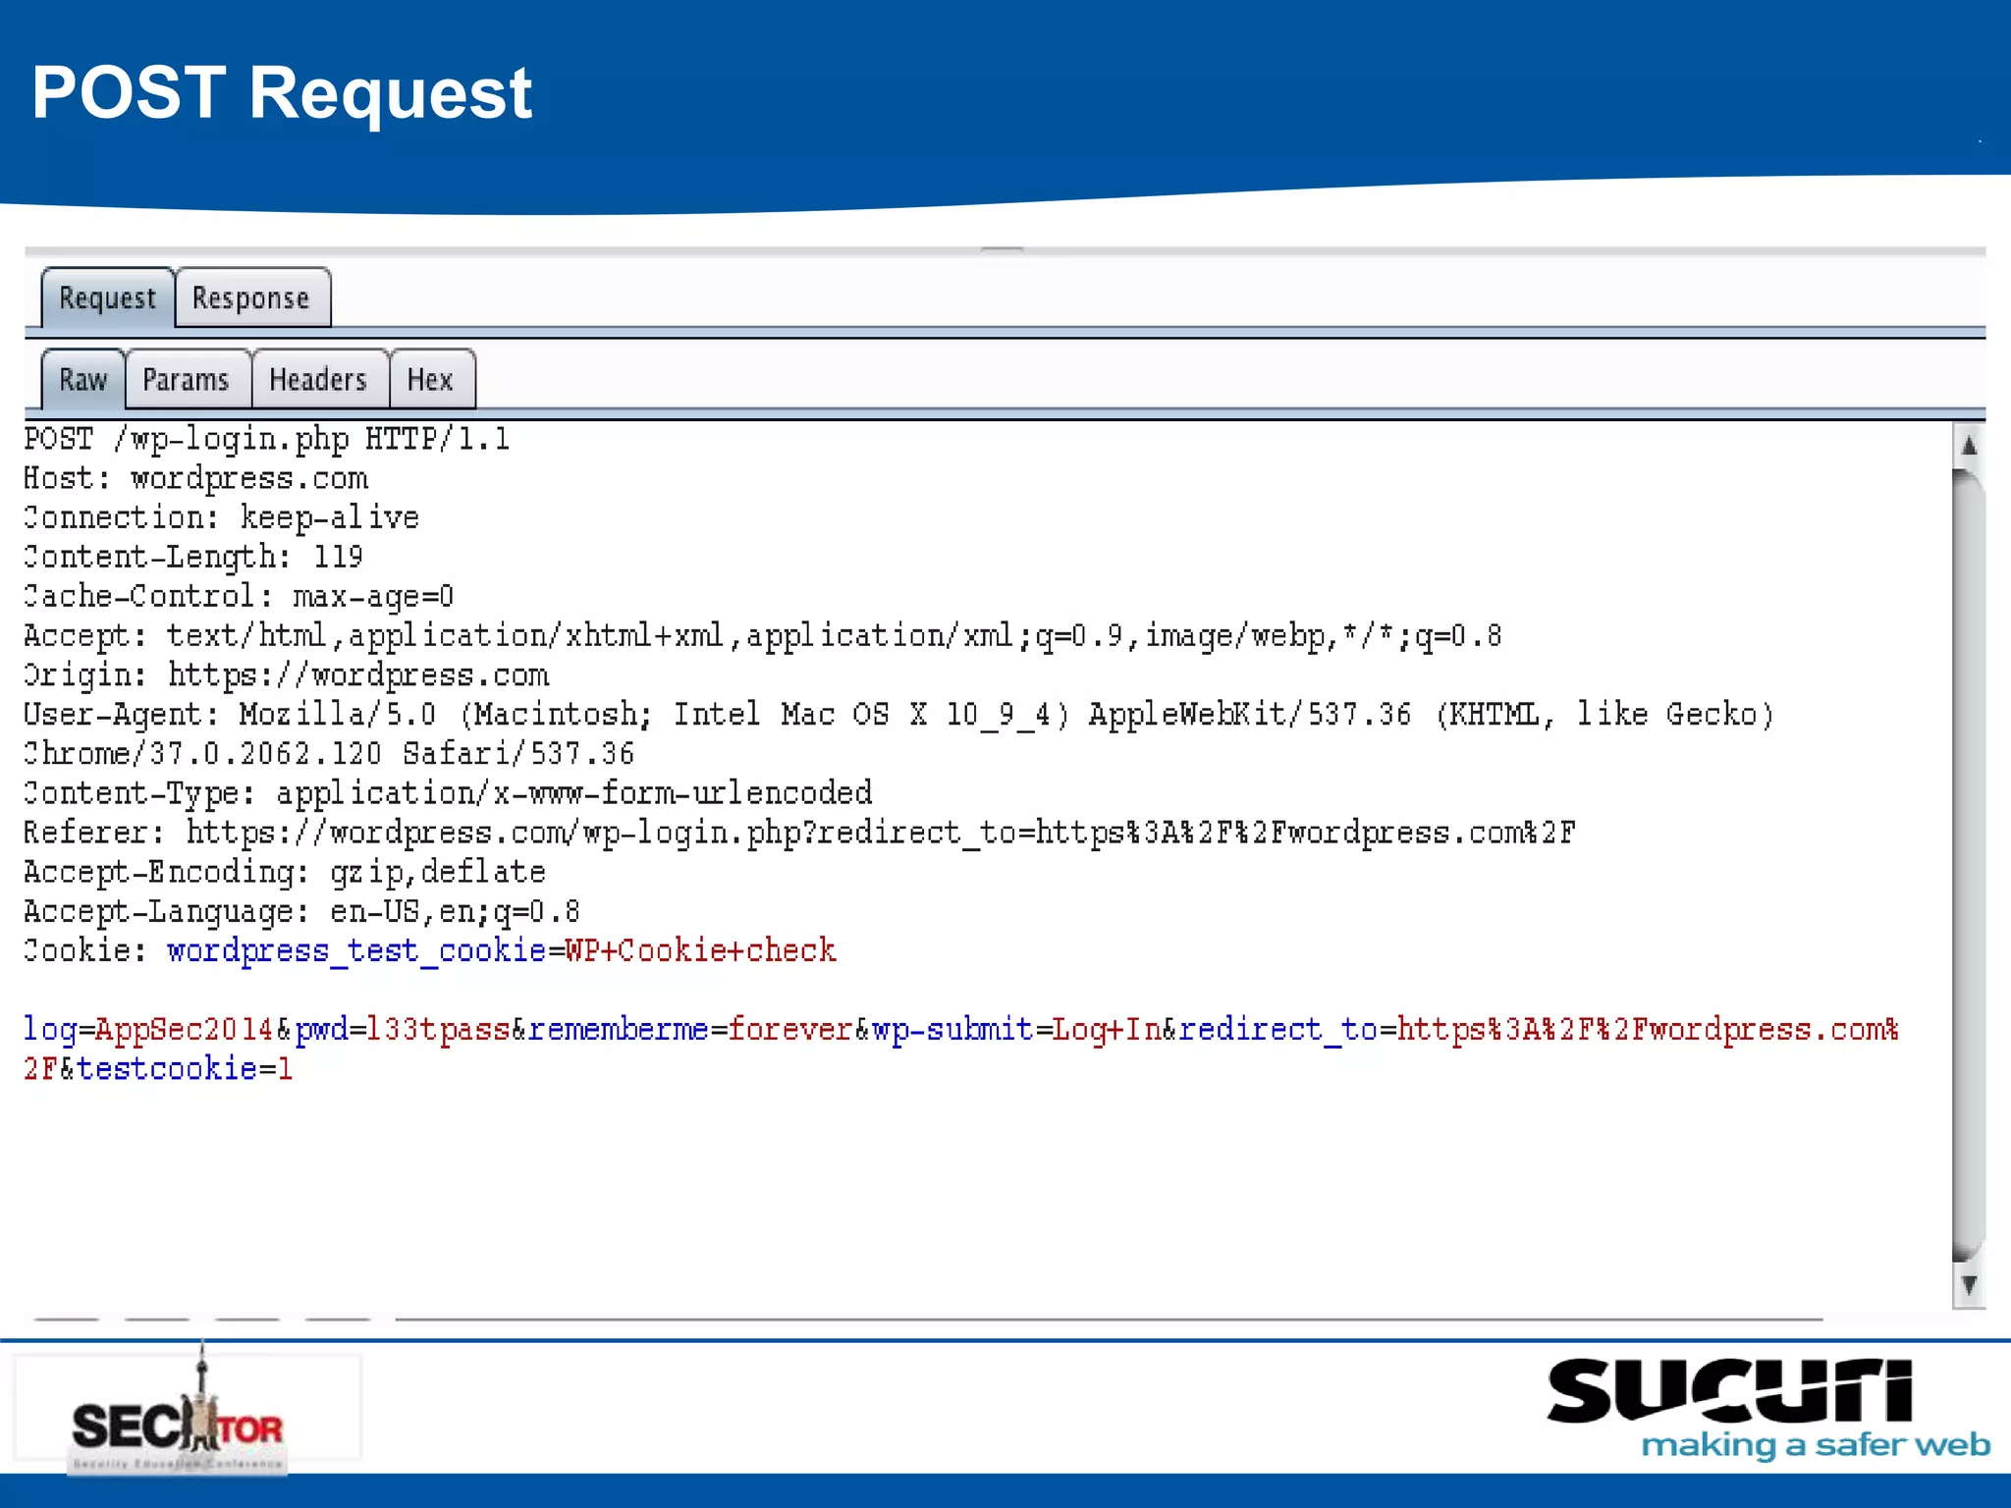Image resolution: width=2011 pixels, height=1508 pixels.
Task: Switch to the Hex view tab
Action: [x=430, y=380]
